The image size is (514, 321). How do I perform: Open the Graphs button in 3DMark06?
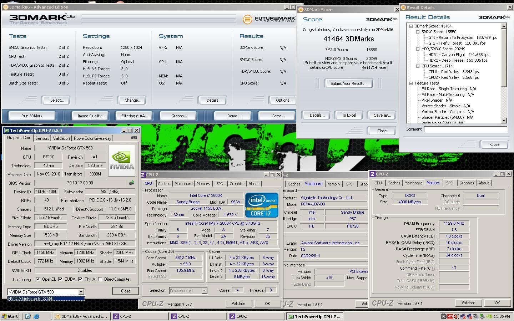tap(179, 116)
